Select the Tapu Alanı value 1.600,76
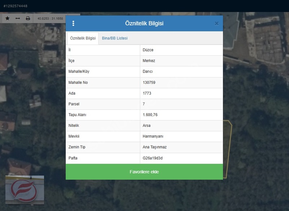The width and height of the screenshot is (289, 211). (150, 115)
